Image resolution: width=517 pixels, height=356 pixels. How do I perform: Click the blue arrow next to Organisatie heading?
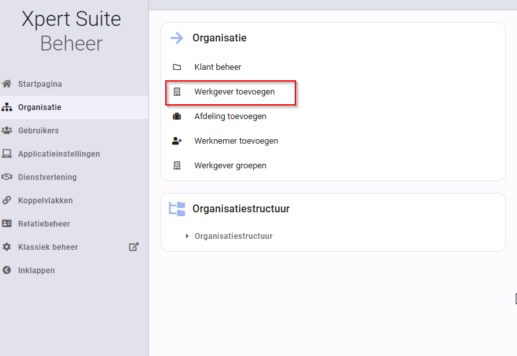[177, 38]
